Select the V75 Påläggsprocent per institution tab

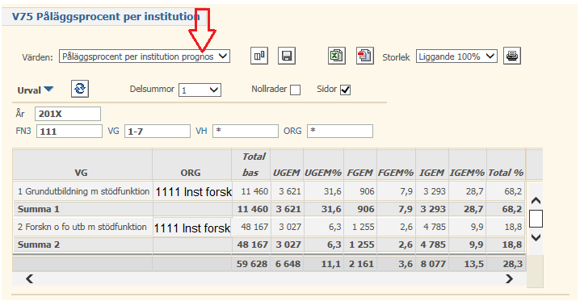click(x=106, y=17)
